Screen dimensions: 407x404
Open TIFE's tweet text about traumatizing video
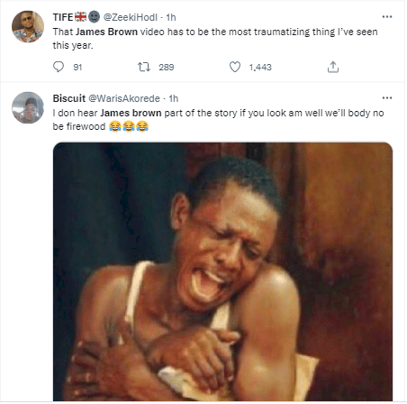click(215, 39)
